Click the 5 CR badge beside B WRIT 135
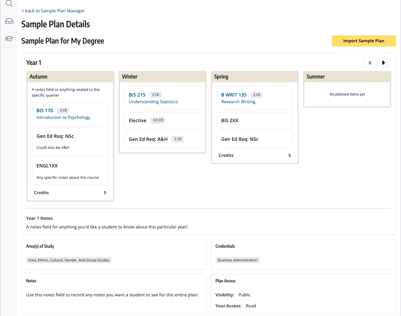This screenshot has height=316, width=401. (256, 95)
